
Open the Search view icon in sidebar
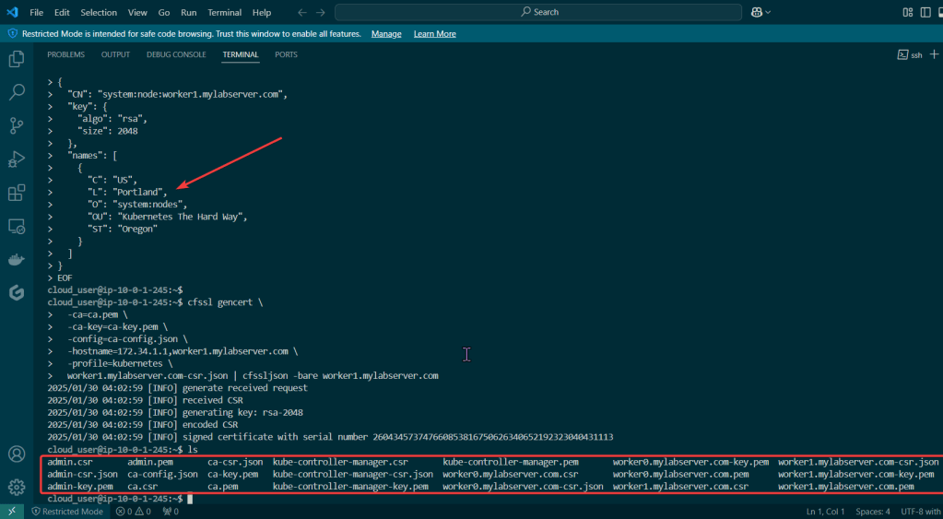click(16, 92)
